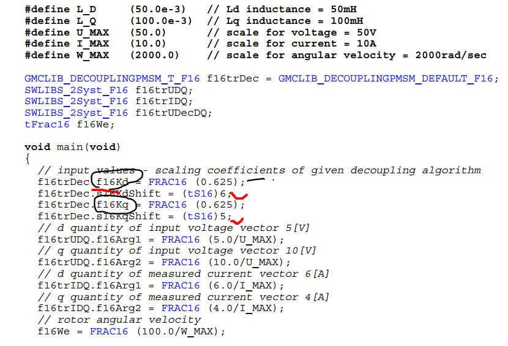Click the f16trUDQ.f16Arg2 assignment target
This screenshot has width=508, height=346.
89,262
